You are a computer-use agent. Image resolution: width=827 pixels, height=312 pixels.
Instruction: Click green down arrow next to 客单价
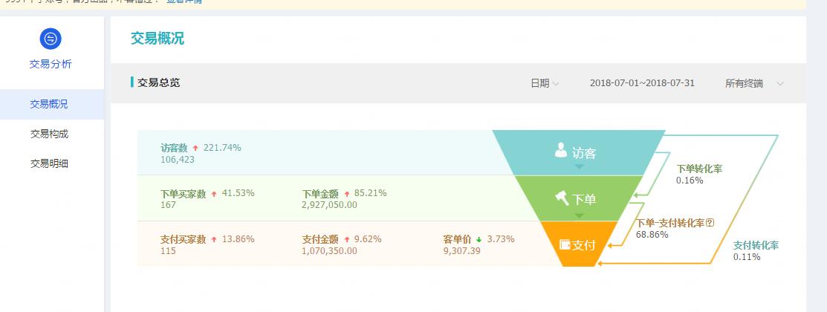479,240
